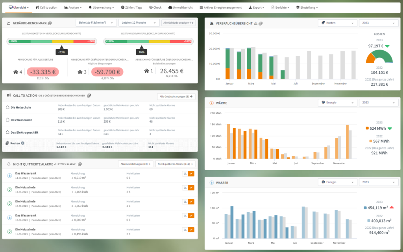Open Letzten 12 Monate dropdown
The height and width of the screenshot is (252, 403).
tap(139, 22)
